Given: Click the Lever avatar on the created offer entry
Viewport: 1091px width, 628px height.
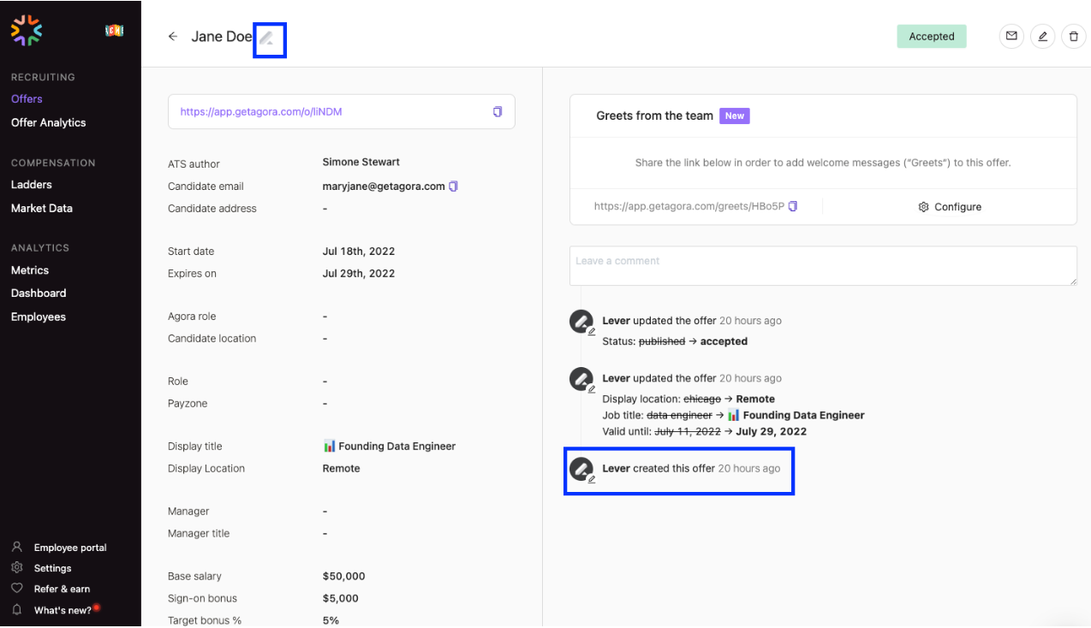Looking at the screenshot, I should pyautogui.click(x=581, y=469).
